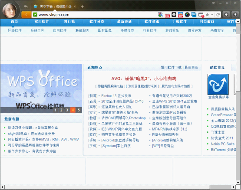Open the 系统工具 category tab
Viewport: 241px width, 190px height.
37,30
